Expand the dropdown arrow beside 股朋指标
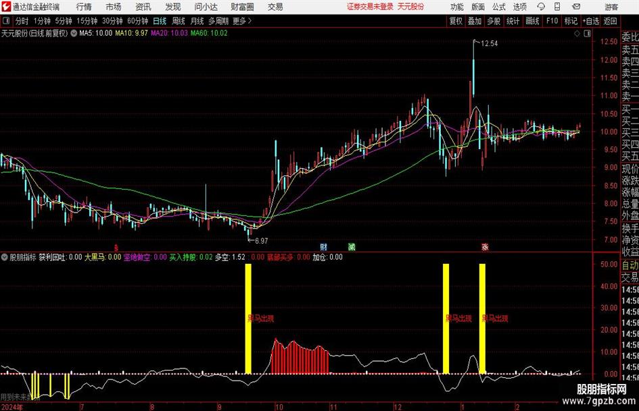This screenshot has width=639, height=411. click(x=5, y=257)
